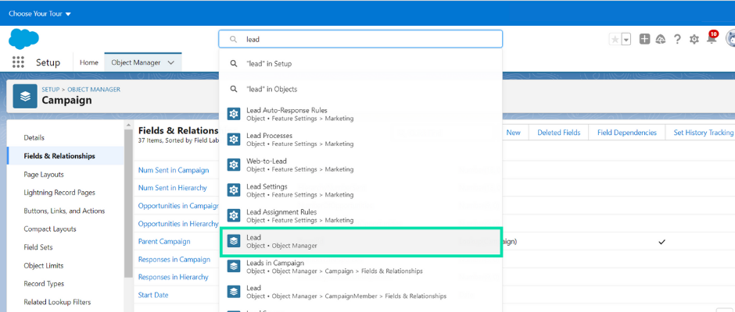Viewport: 735px width, 312px height.
Task: Open Object Limits in sidebar
Action: click(x=44, y=265)
